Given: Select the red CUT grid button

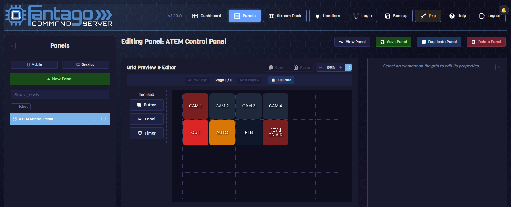Looking at the screenshot, I should coord(196,133).
